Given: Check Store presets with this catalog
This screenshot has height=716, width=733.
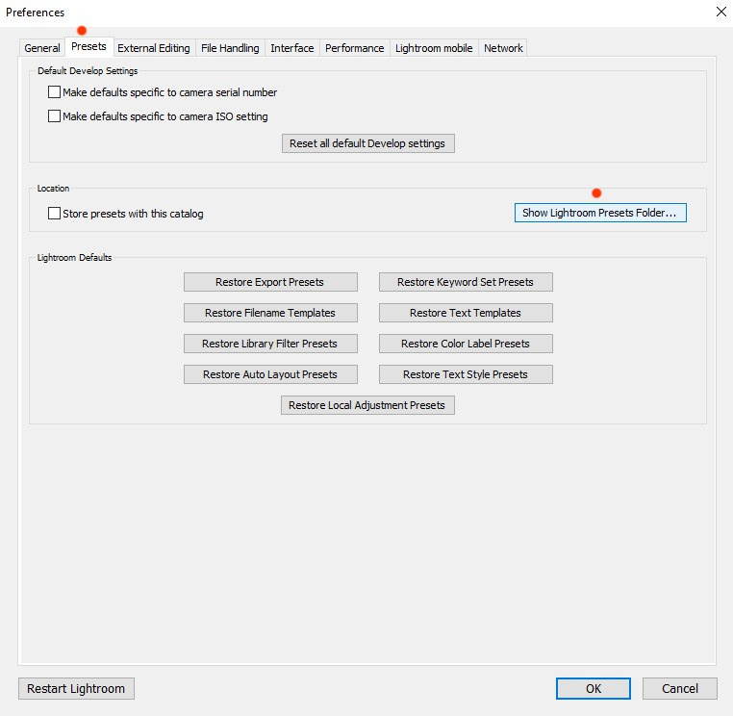Looking at the screenshot, I should (54, 214).
